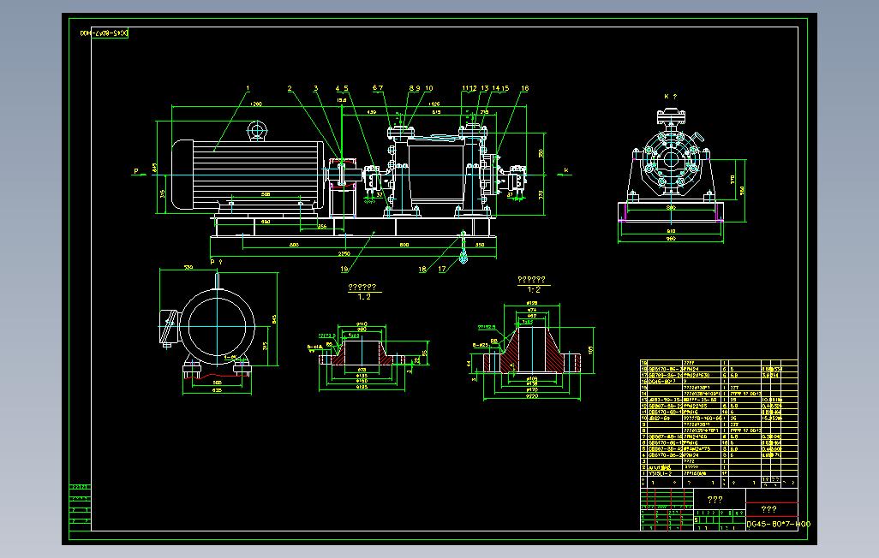This screenshot has height=558, width=879.
Task: Click the P view arrow left of motor
Action: (139, 173)
